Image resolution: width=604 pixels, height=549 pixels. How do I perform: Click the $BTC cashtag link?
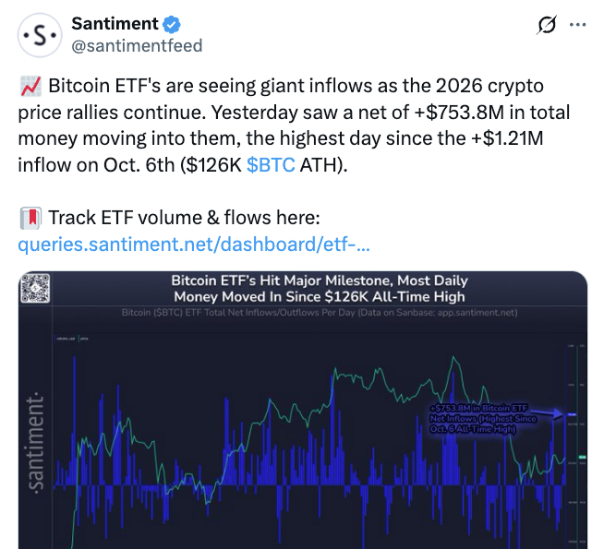pos(271,164)
